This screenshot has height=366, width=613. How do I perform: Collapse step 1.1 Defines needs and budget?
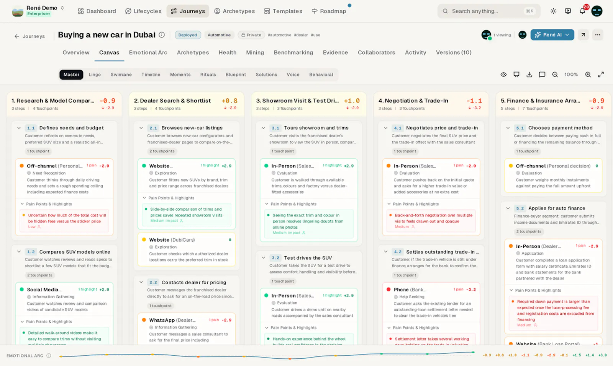19,128
